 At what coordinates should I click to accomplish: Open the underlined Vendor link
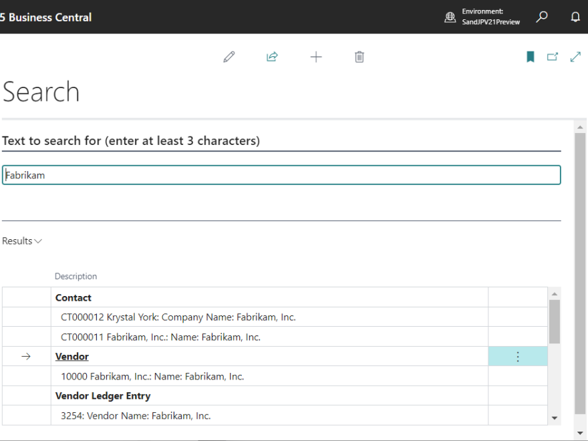[72, 357]
